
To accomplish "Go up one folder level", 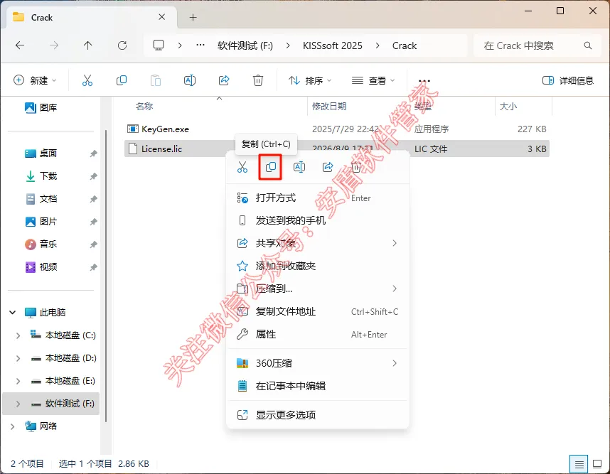I will point(88,45).
